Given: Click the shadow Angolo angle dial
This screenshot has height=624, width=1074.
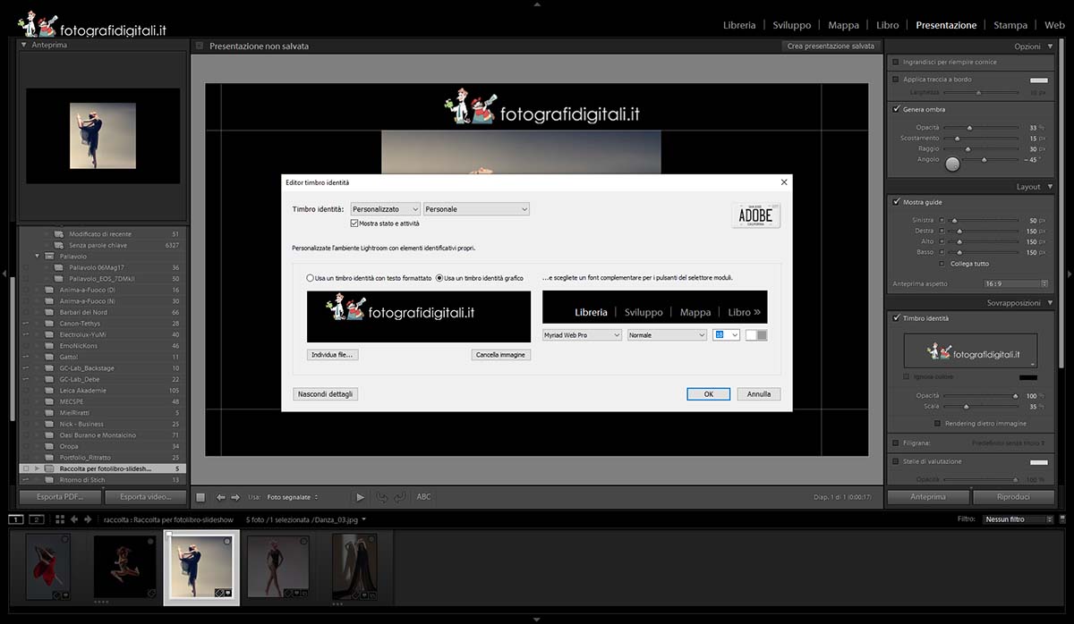Looking at the screenshot, I should 952,164.
